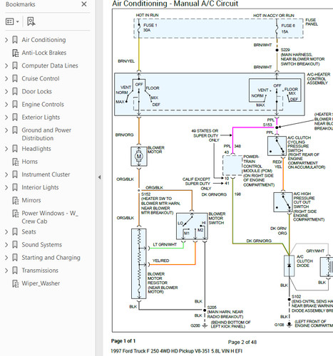Screen dimensions: 333x356
Task: Go to the Exterior Lights bookmark
Action: click(41, 117)
